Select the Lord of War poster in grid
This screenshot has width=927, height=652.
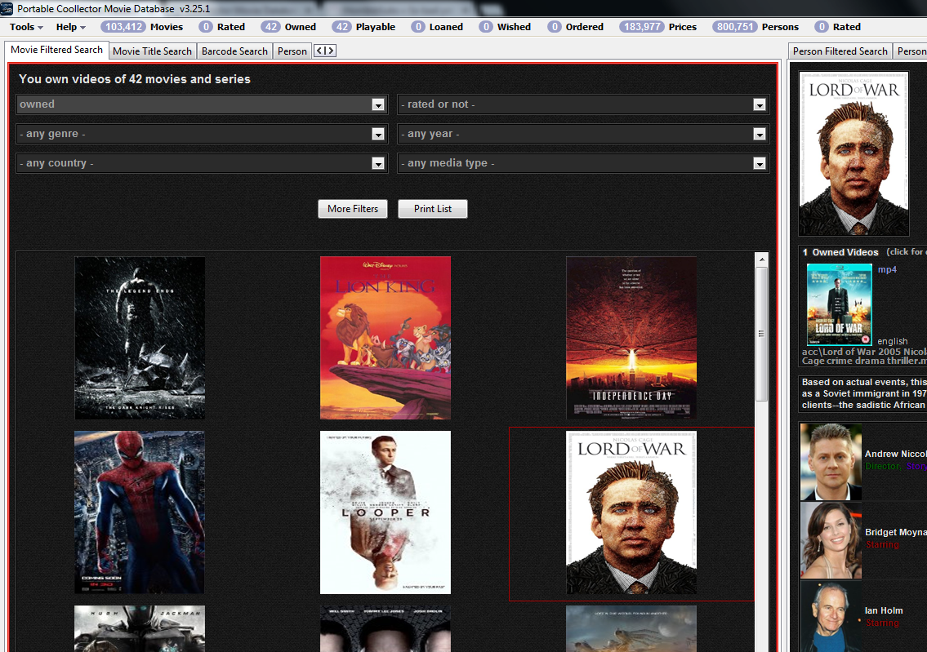(631, 512)
